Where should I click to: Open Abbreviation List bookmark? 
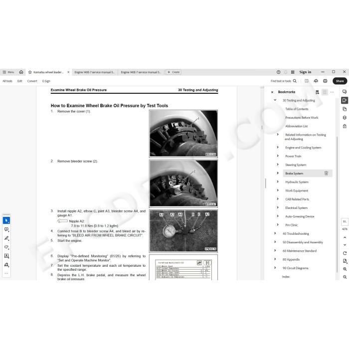pyautogui.click(x=296, y=126)
